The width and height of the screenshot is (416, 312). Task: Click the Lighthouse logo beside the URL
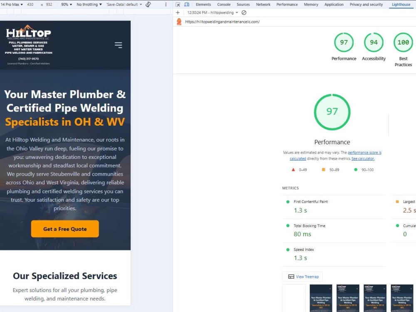(x=179, y=22)
